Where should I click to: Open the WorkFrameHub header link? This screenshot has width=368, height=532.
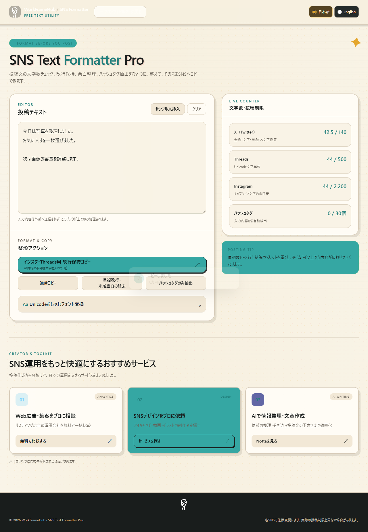(x=40, y=9)
